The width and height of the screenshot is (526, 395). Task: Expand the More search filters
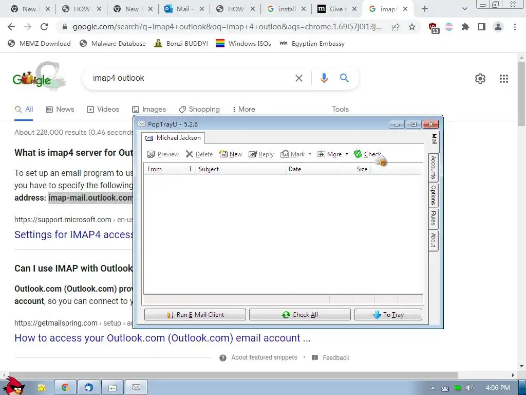[x=243, y=109]
